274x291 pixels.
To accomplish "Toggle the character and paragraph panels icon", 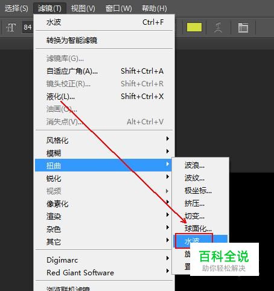I will (x=243, y=28).
